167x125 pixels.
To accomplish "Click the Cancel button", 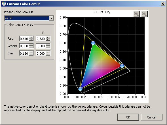I will pyautogui.click(x=152, y=117).
